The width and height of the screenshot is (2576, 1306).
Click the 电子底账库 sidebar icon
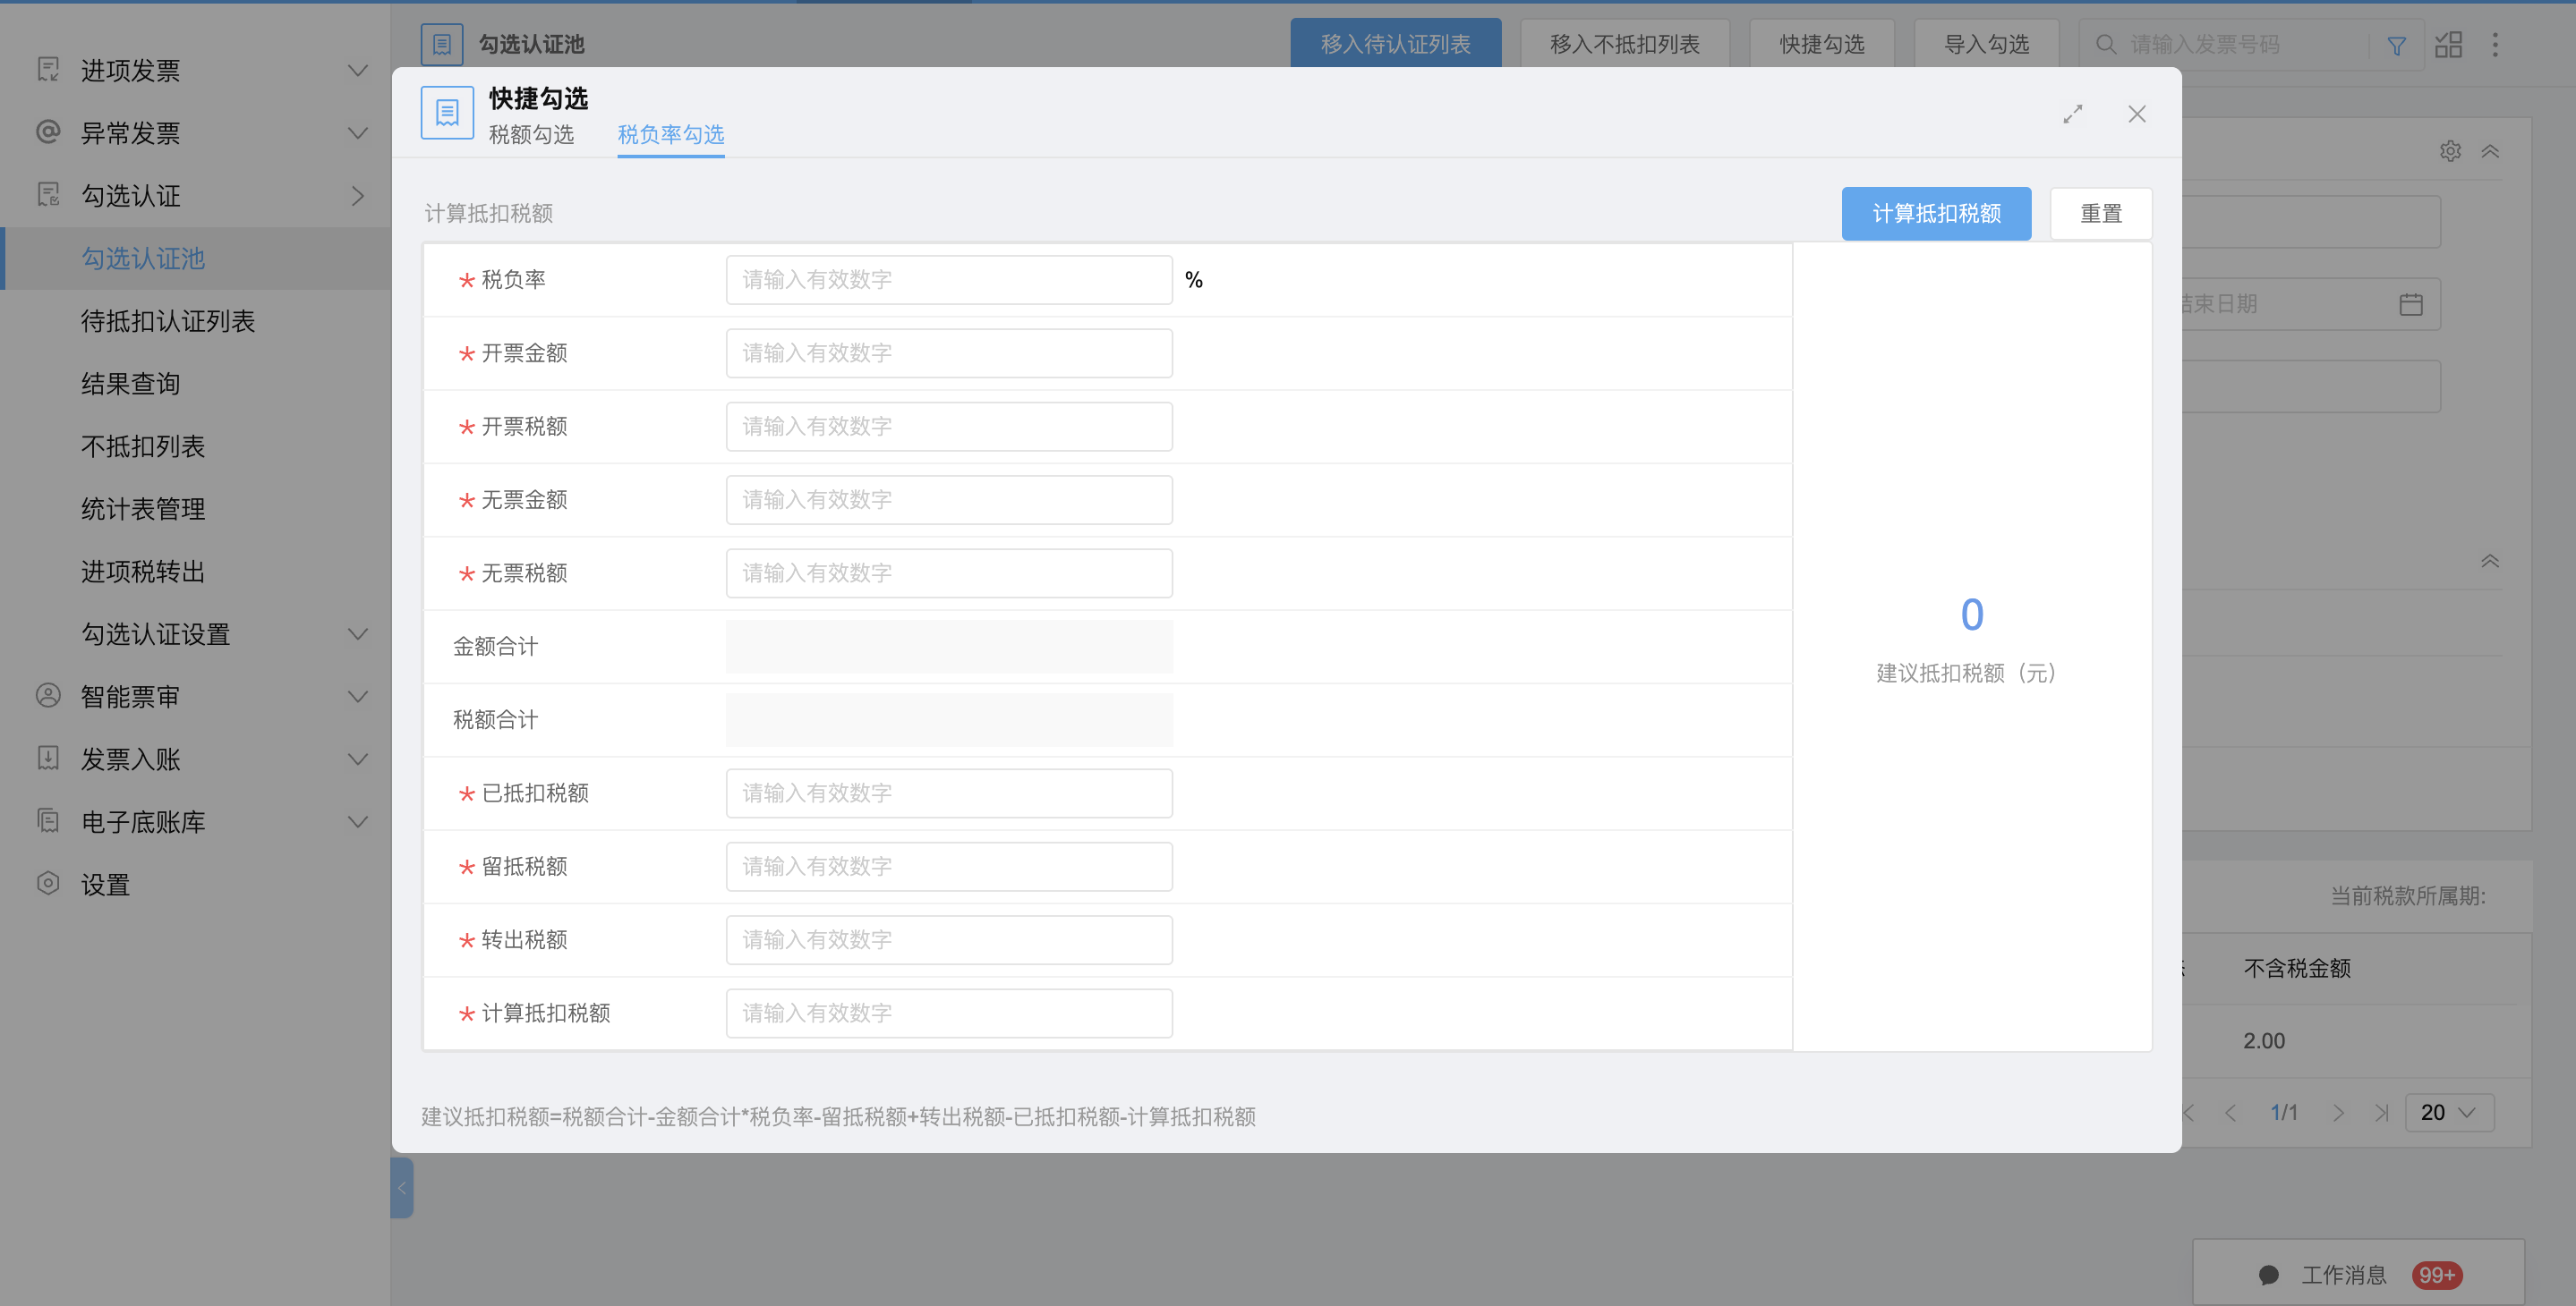(x=48, y=821)
